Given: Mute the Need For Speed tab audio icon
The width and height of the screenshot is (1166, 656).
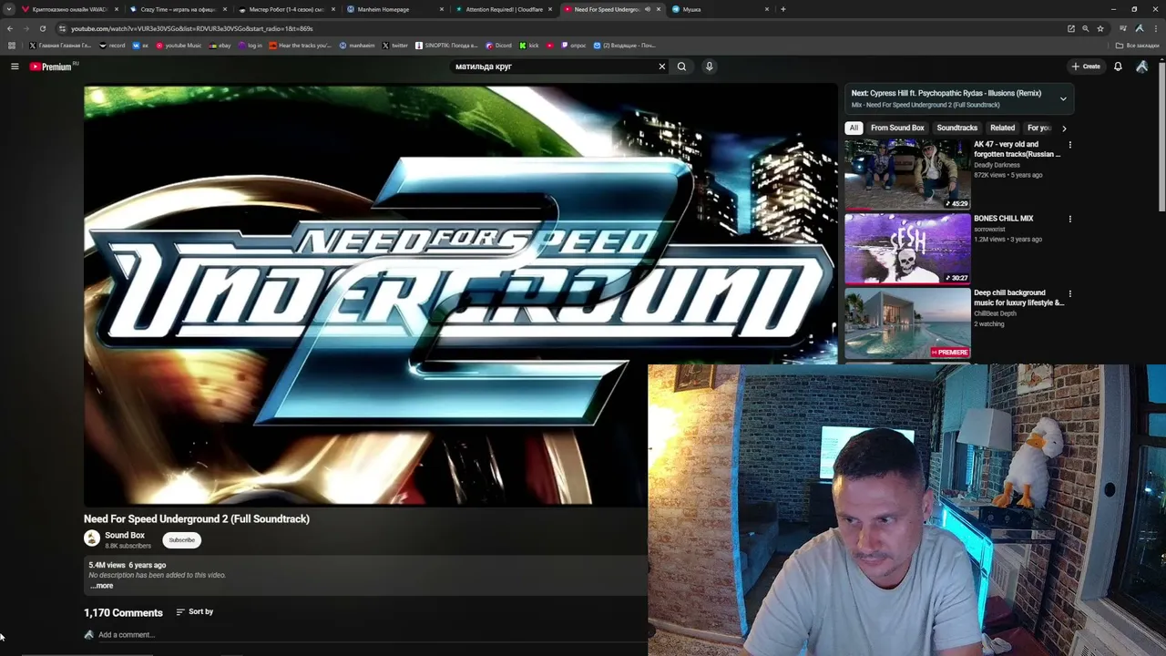Looking at the screenshot, I should [x=647, y=9].
